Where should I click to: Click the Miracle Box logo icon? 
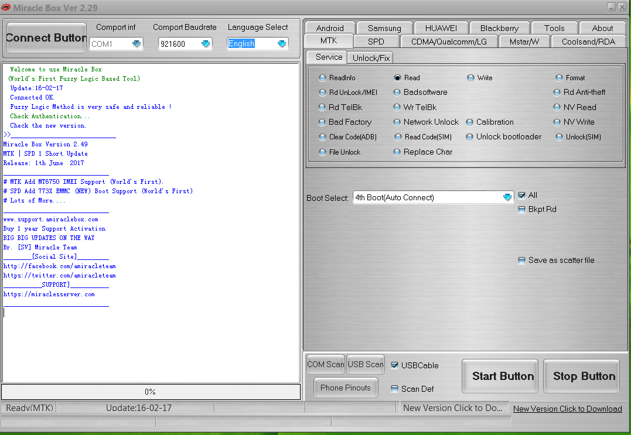7,8
